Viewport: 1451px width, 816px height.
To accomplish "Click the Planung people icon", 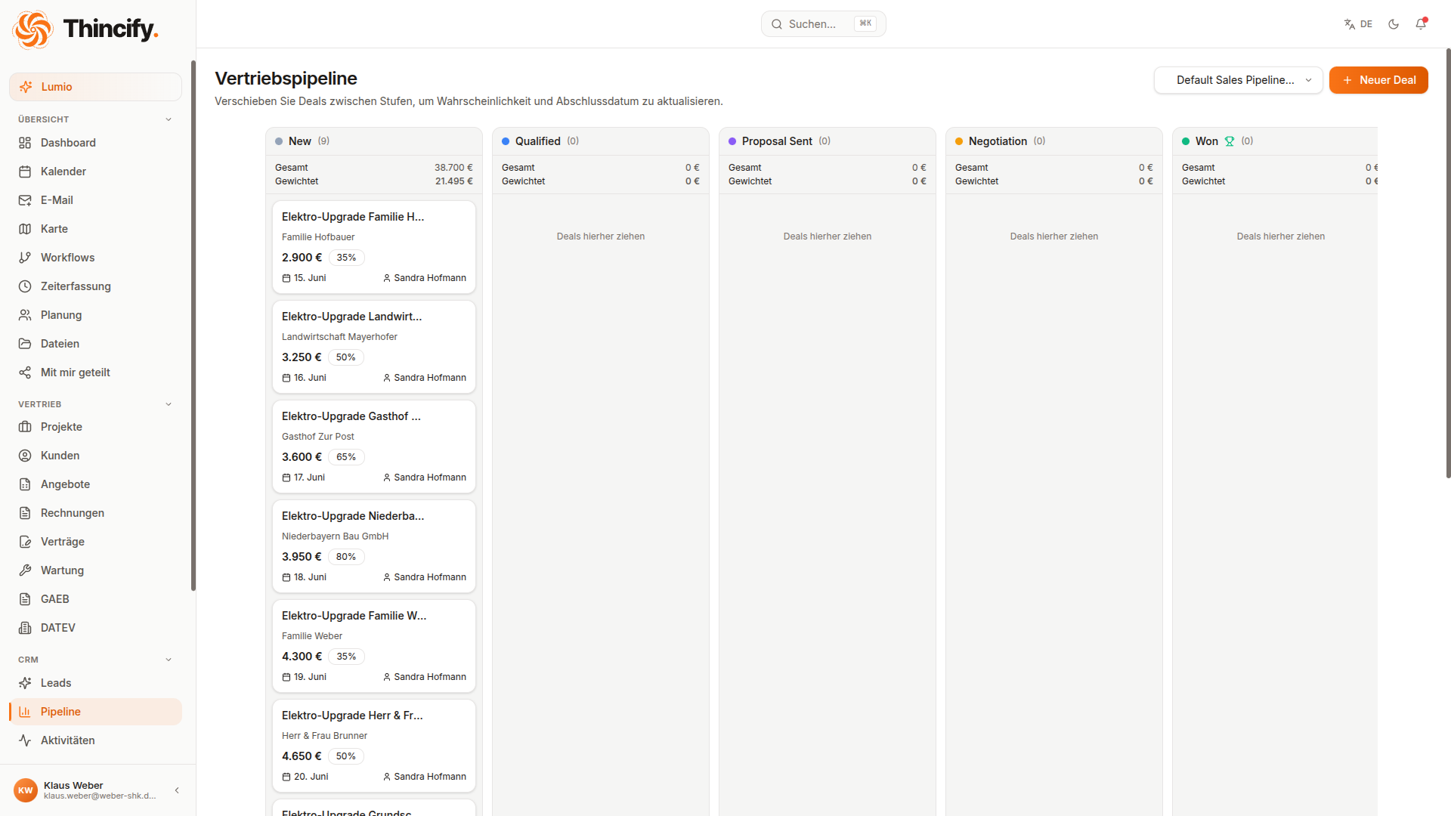I will 25,315.
